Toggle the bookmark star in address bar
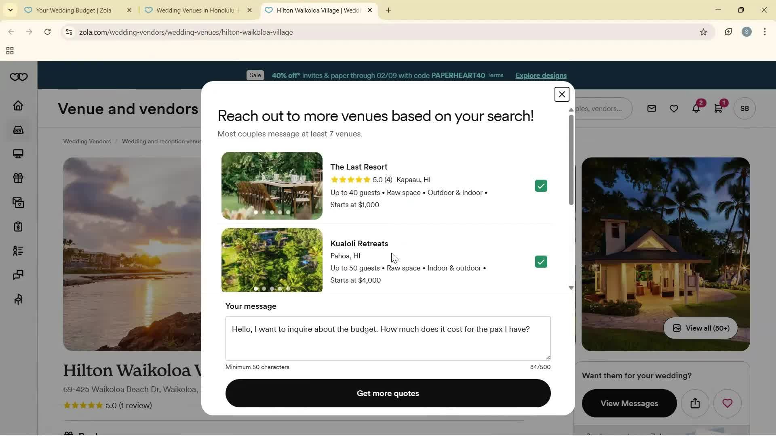Screen dimensions: 776x436 tap(703, 32)
